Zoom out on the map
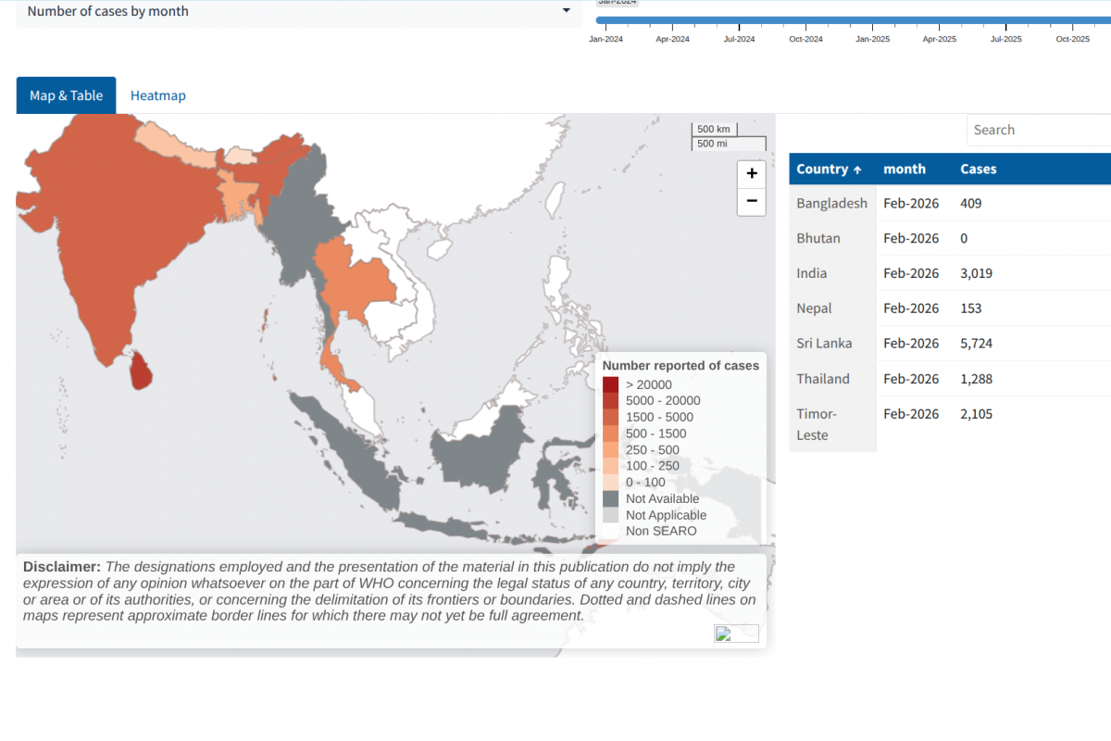The width and height of the screenshot is (1111, 741). click(751, 201)
